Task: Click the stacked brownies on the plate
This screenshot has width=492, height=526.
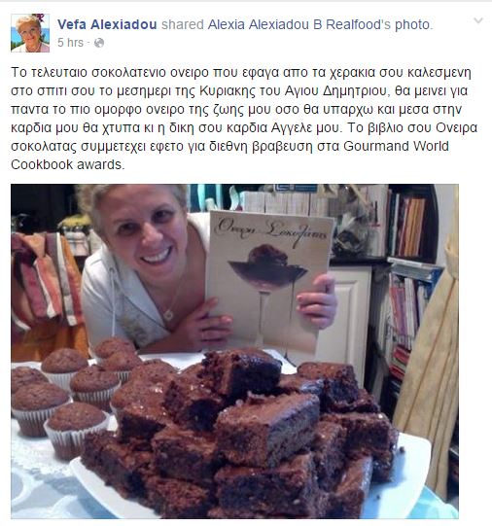Action: tap(241, 437)
